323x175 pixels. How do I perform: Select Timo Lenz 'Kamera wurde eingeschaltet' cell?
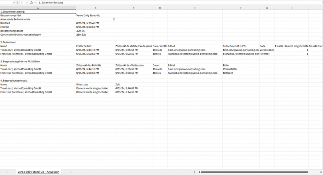pyautogui.click(x=95, y=88)
